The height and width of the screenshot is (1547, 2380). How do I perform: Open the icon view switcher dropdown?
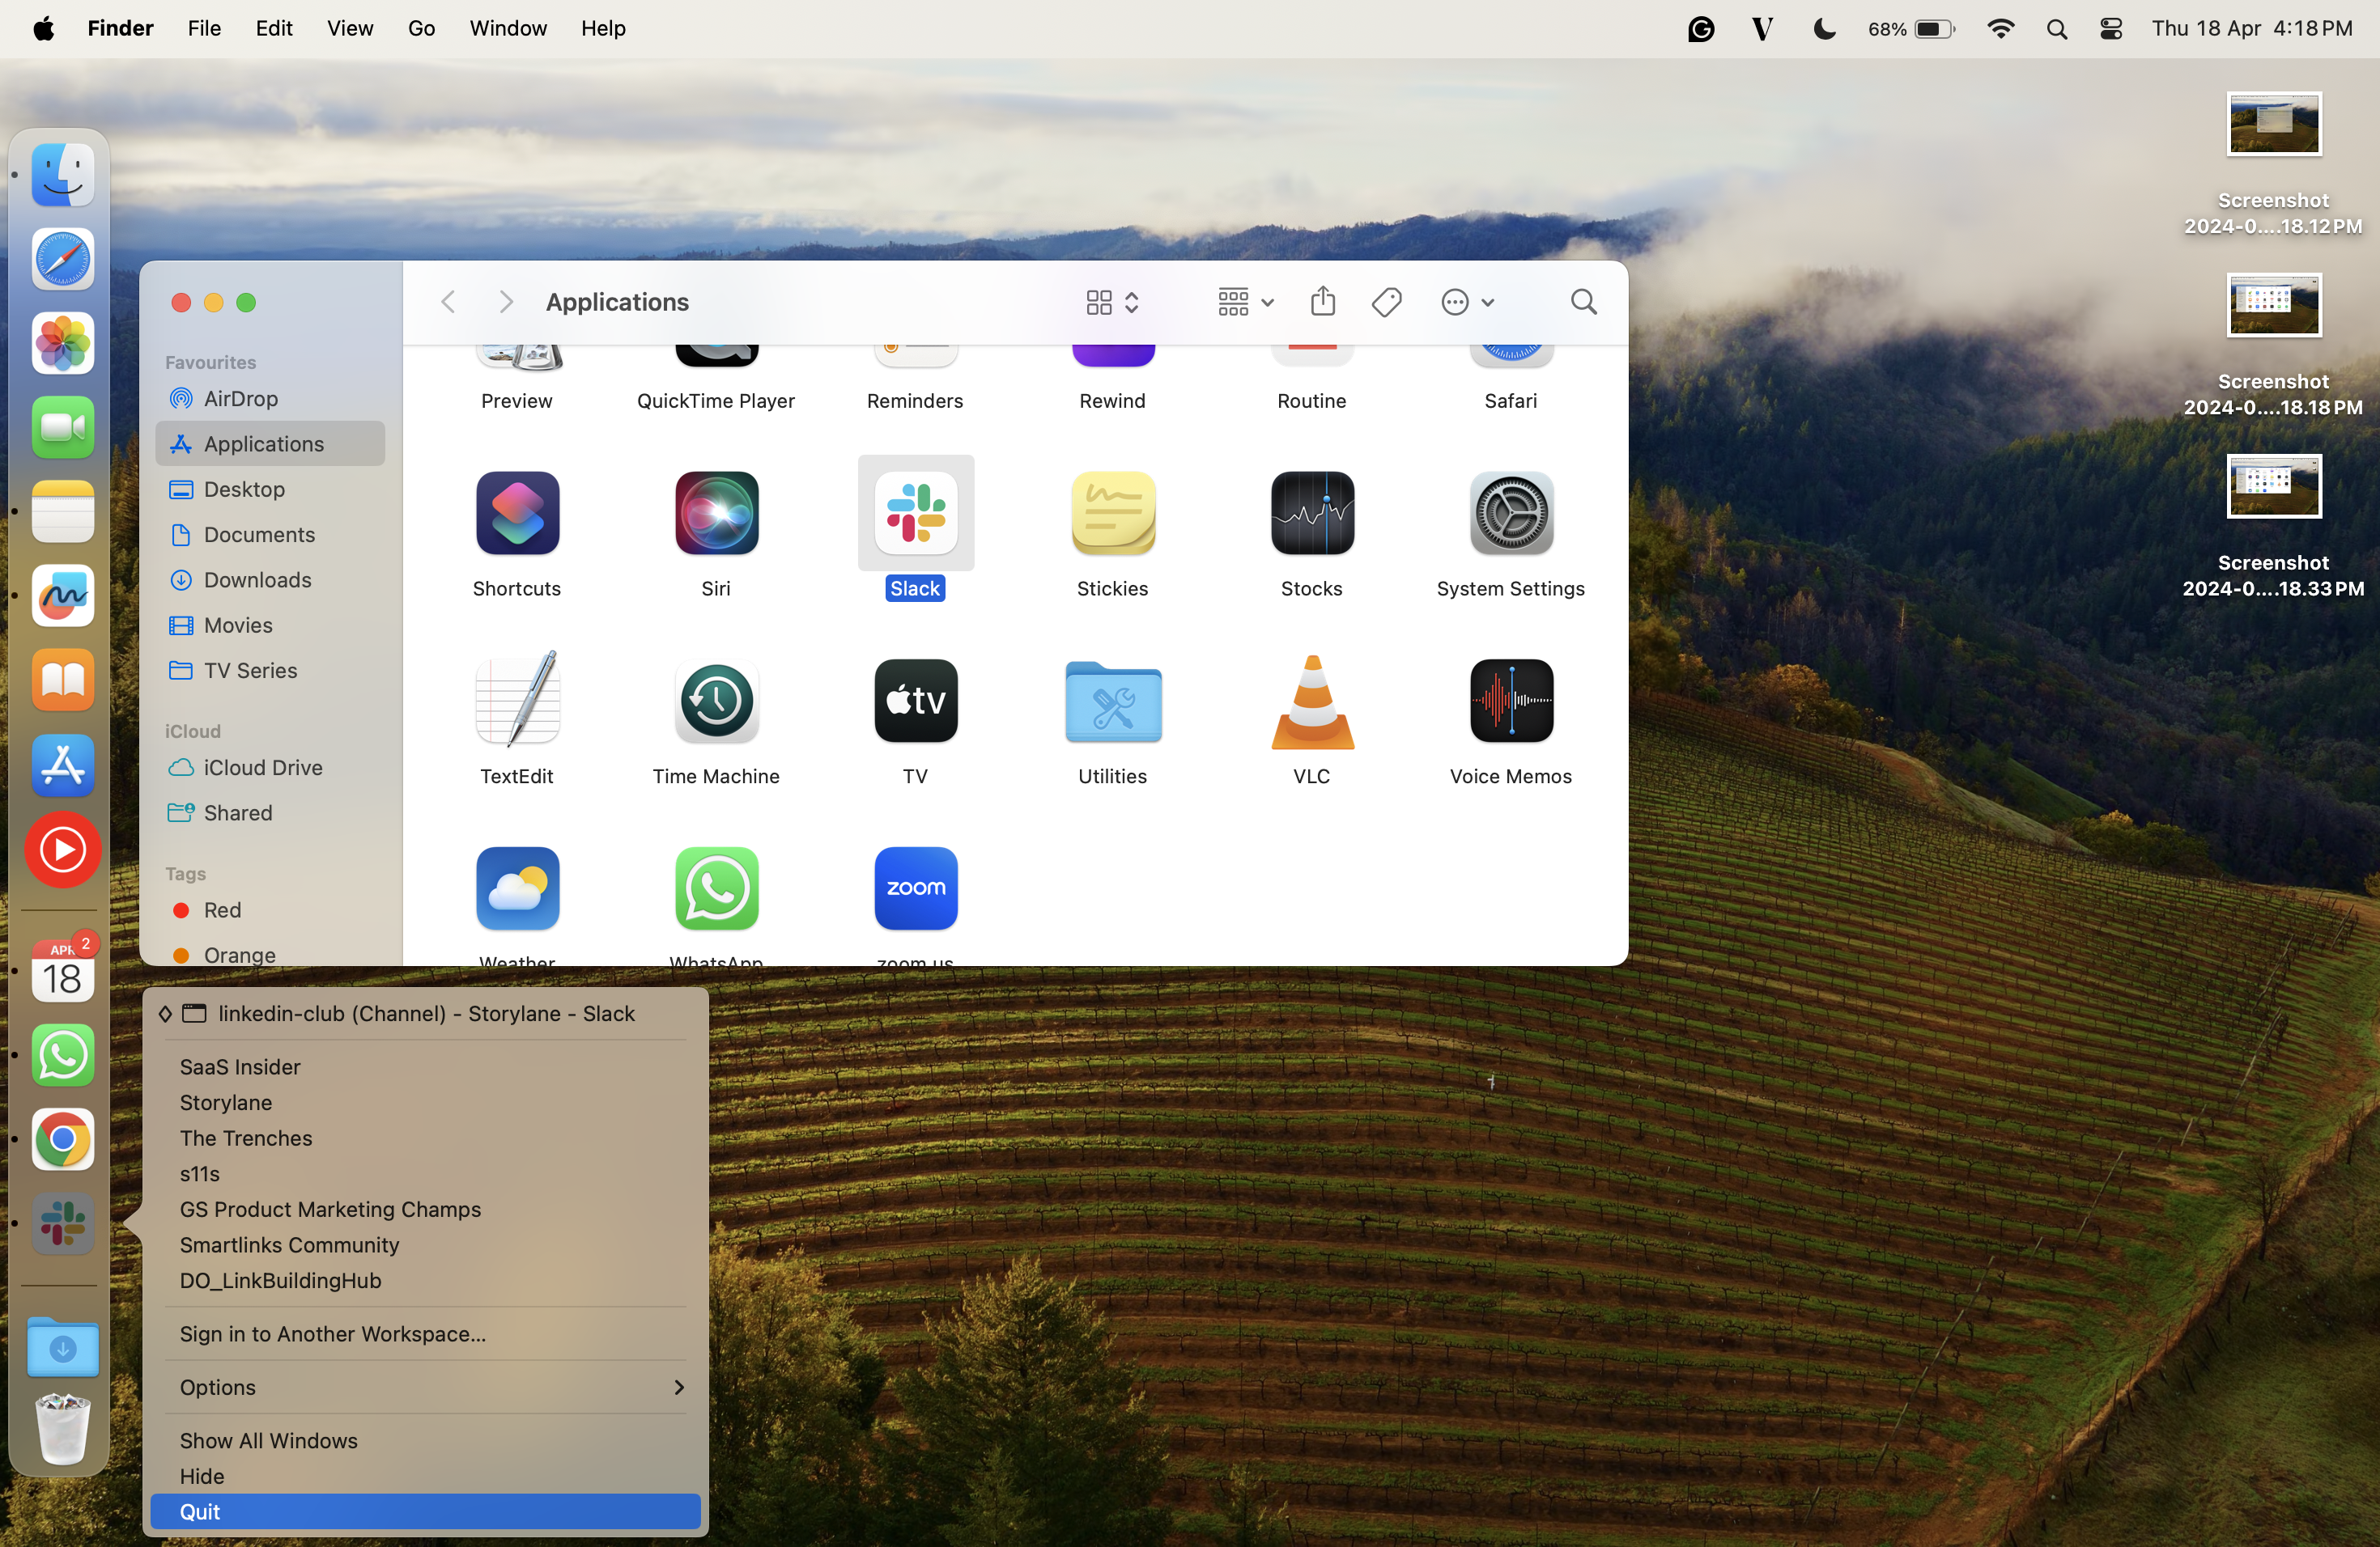coord(1112,302)
